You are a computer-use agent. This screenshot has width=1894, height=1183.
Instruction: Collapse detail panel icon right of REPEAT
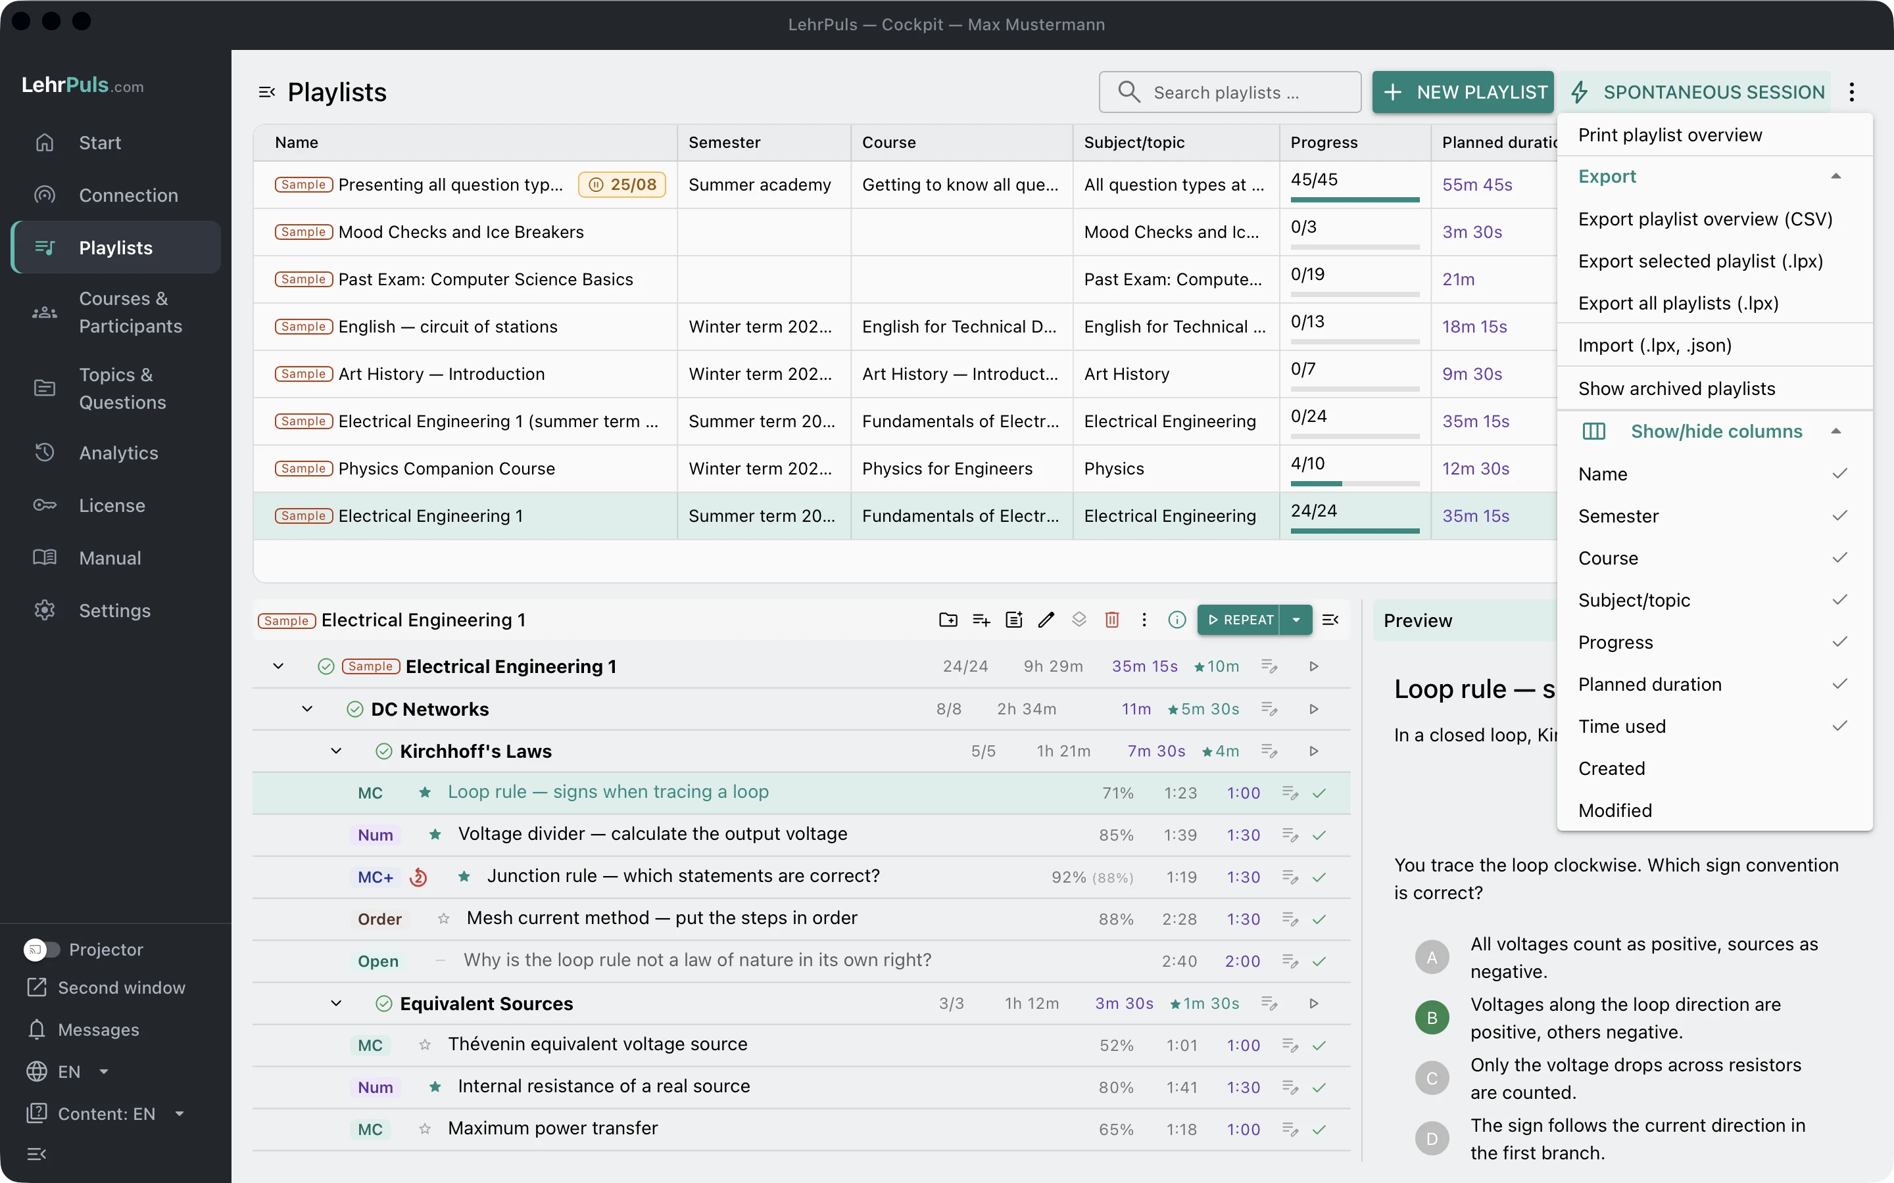click(1330, 620)
